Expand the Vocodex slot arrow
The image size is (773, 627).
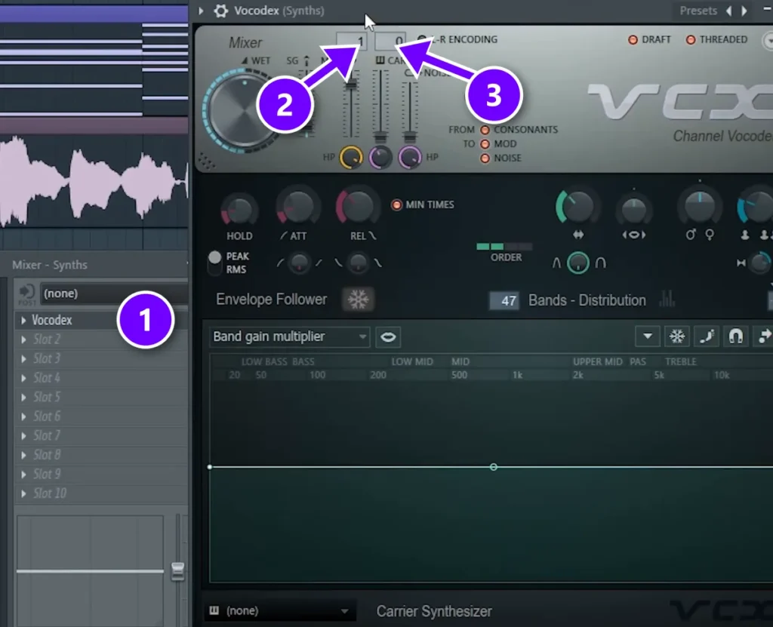point(23,321)
